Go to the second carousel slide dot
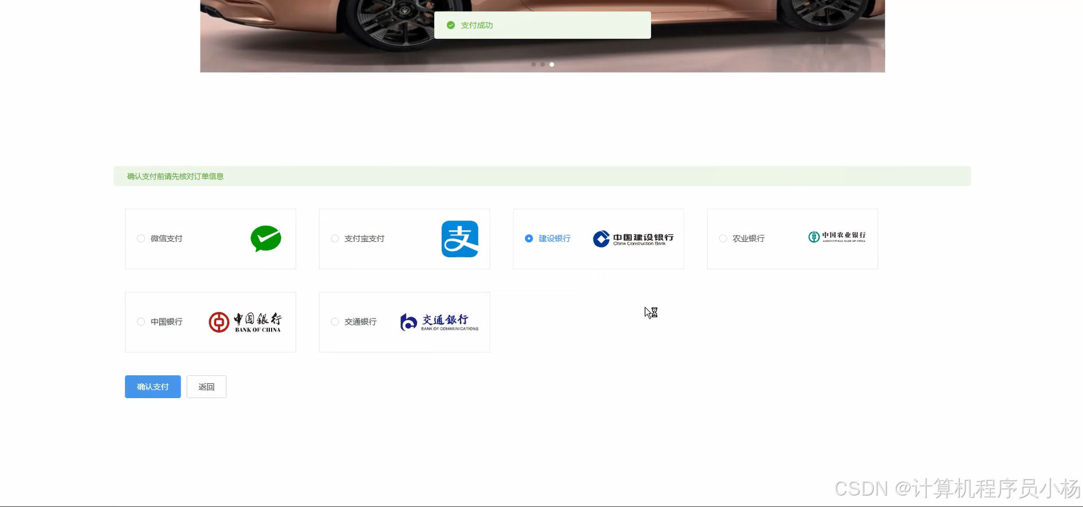Image resolution: width=1083 pixels, height=507 pixels. [x=543, y=64]
